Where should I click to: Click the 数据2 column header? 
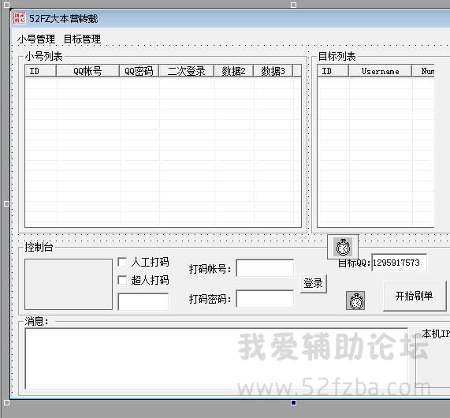233,71
